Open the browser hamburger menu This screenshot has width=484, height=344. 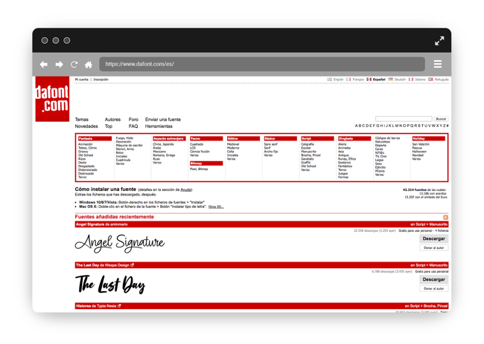438,64
